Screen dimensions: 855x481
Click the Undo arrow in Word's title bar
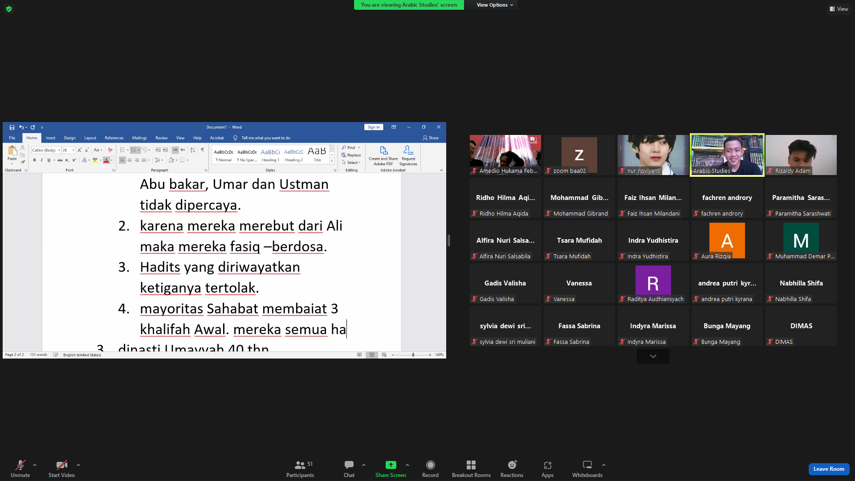21,127
